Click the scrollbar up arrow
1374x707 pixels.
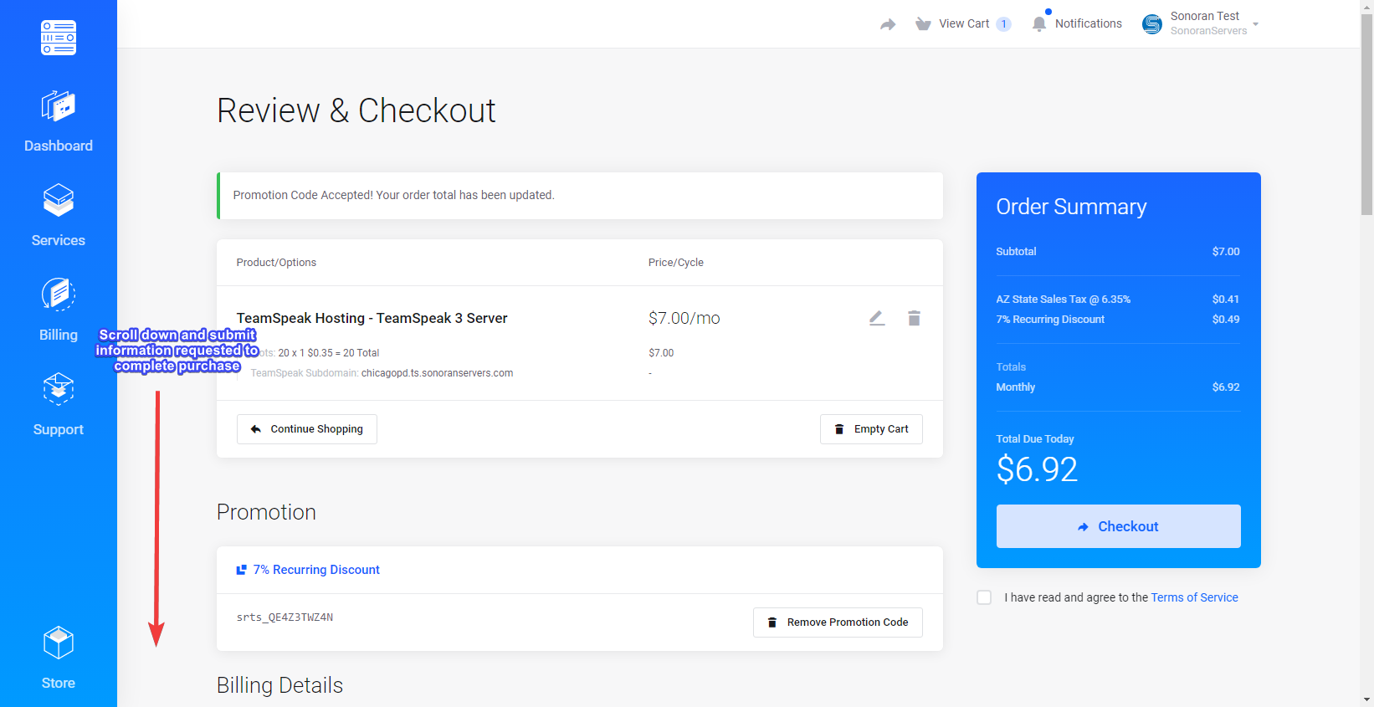[x=1366, y=7]
